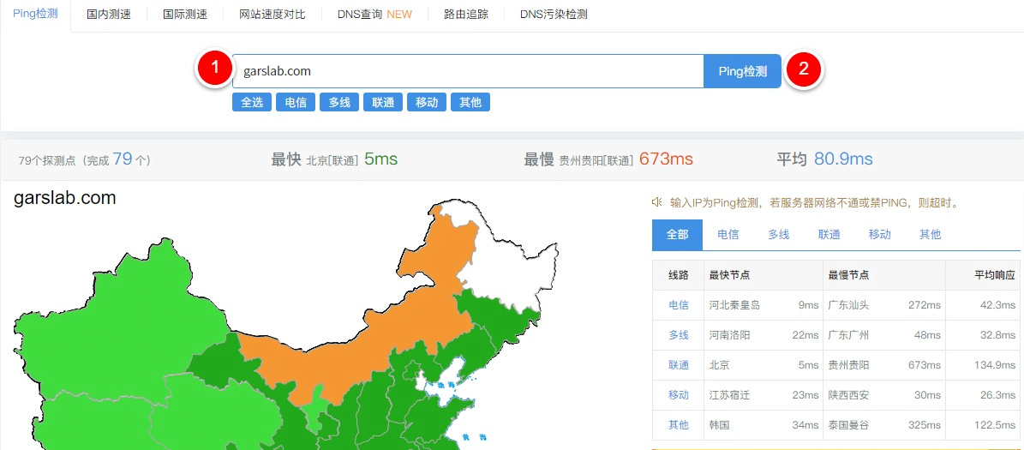Click the 79 completed probes count
Screen dimensions: 1024x450
(123, 159)
